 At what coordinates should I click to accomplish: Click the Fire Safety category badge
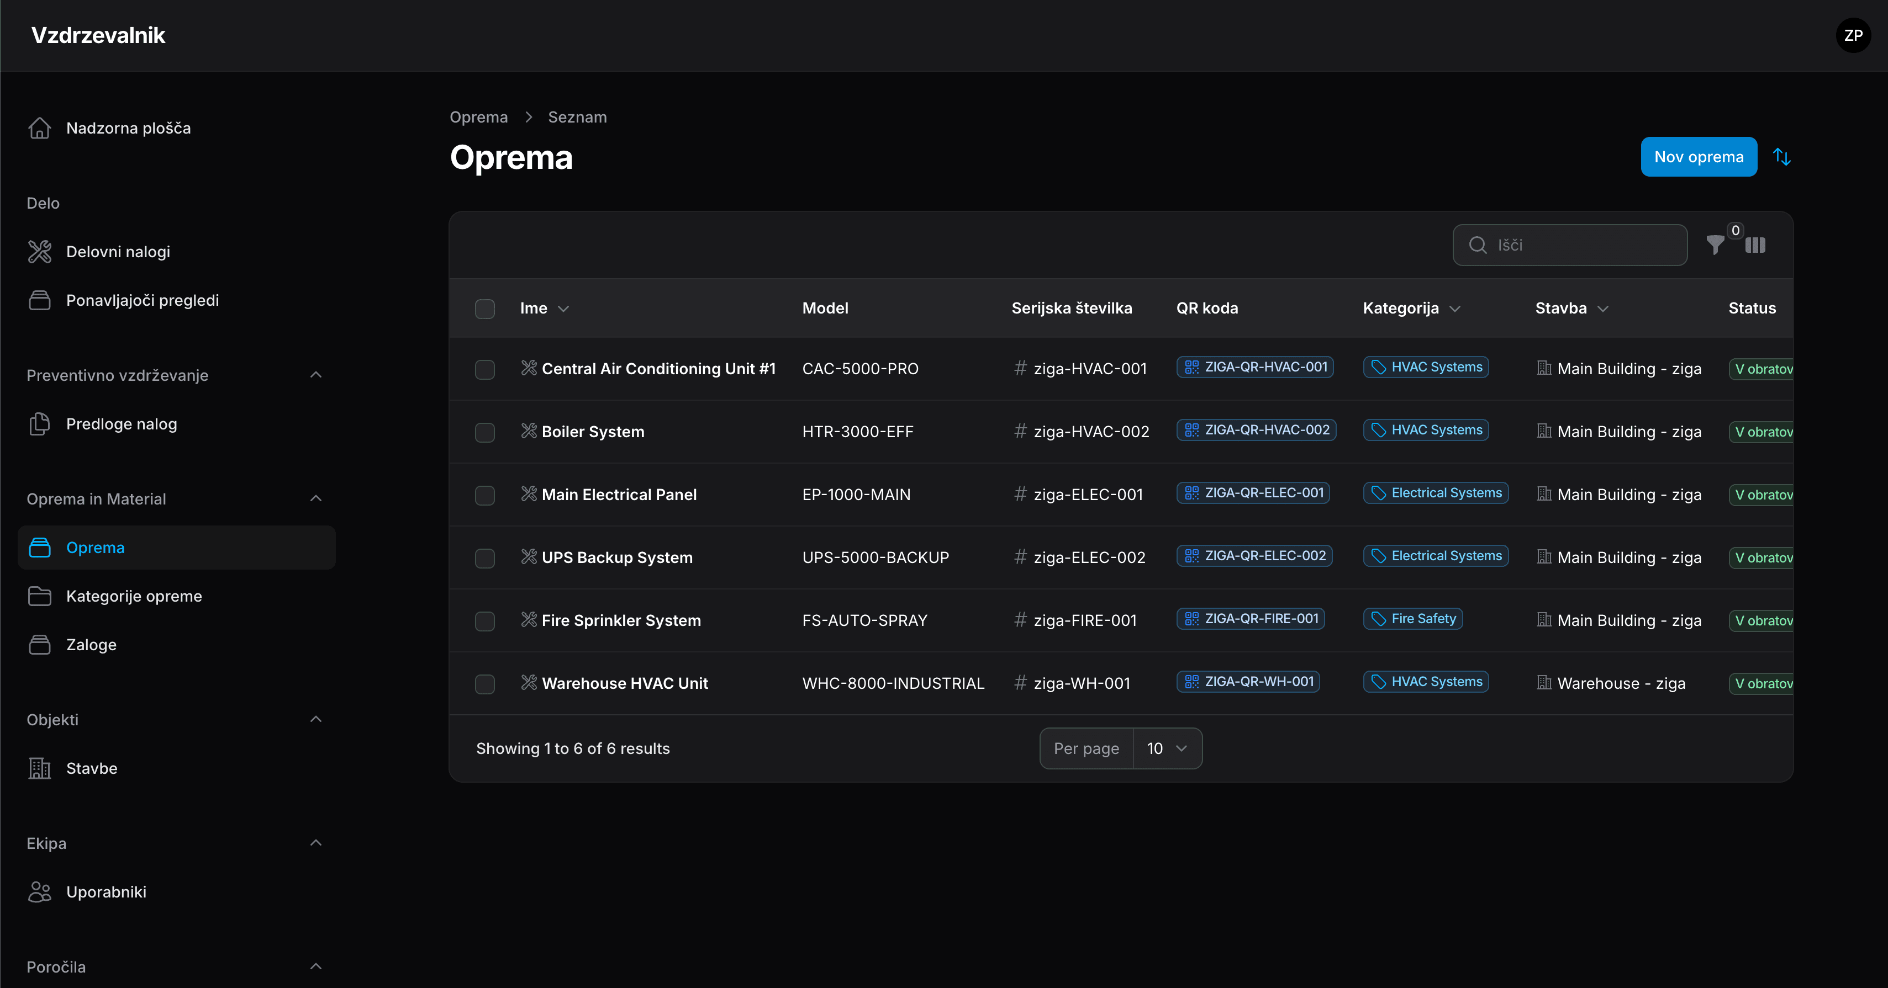pos(1412,619)
